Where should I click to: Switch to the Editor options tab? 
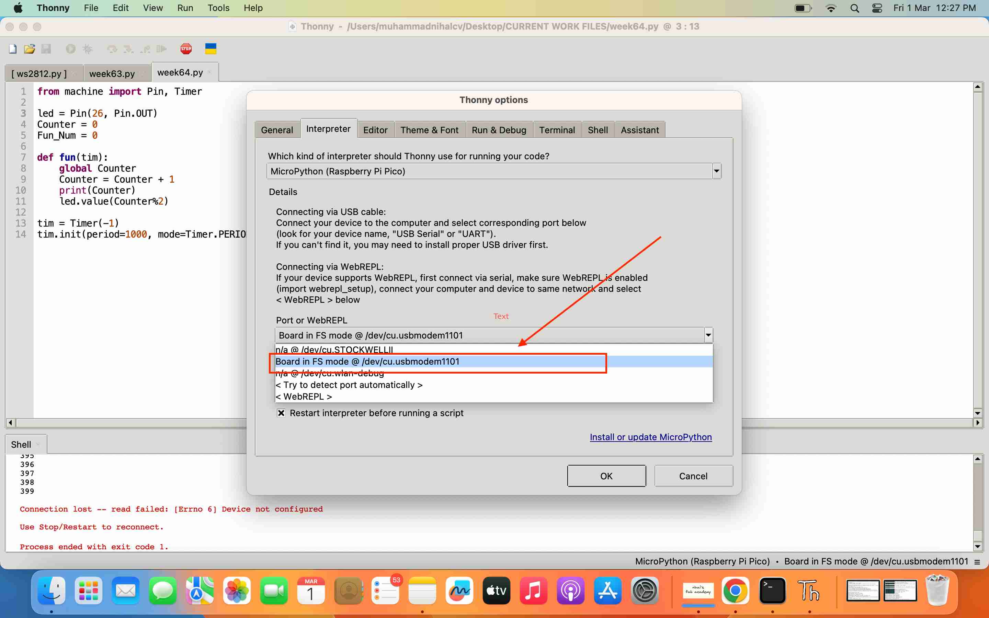click(375, 130)
